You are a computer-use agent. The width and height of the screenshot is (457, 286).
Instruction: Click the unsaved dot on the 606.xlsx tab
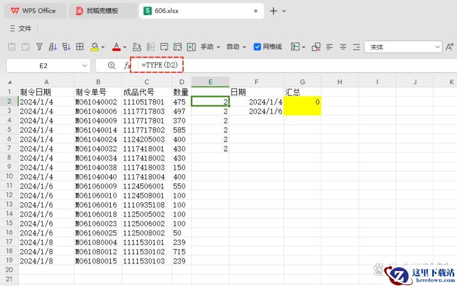256,11
